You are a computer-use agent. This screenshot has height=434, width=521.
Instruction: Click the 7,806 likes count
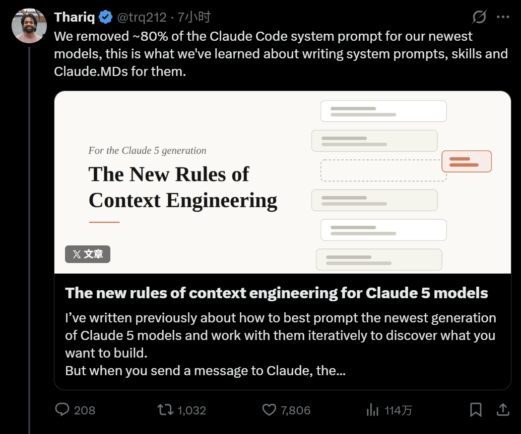click(x=296, y=410)
